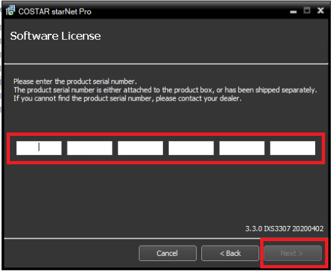Click empty title bar area beside window title
331x271 pixels.
tap(190, 11)
